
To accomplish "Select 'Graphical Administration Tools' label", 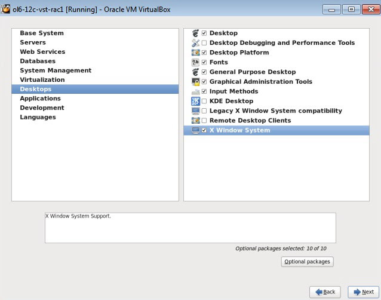I will [261, 82].
